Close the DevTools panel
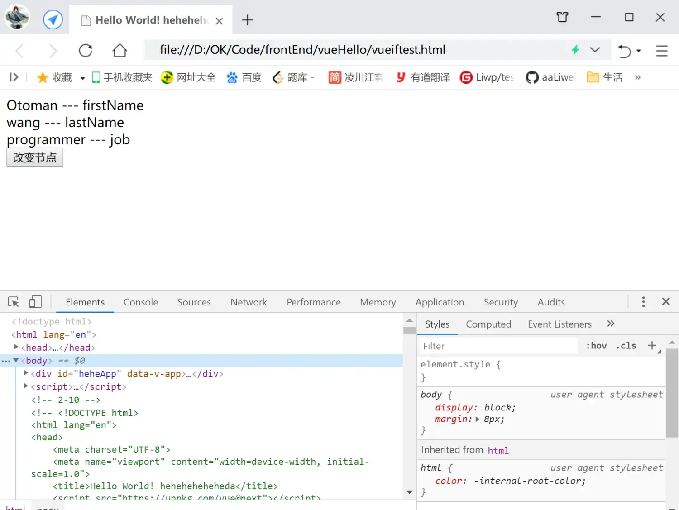 pyautogui.click(x=666, y=301)
